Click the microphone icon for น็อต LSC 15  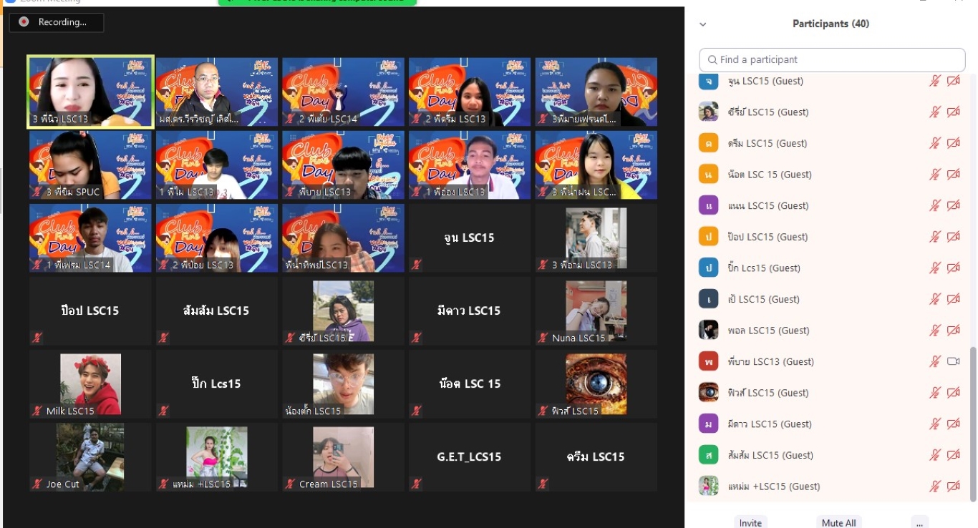click(934, 175)
